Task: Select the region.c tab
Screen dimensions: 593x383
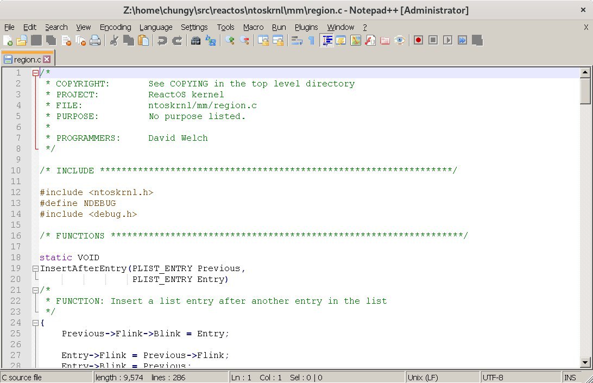Action: click(27, 59)
